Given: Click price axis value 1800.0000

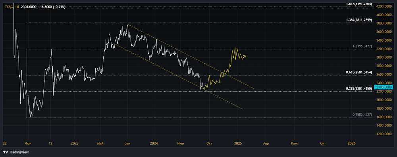Looking at the screenshot, I should [x=384, y=108].
